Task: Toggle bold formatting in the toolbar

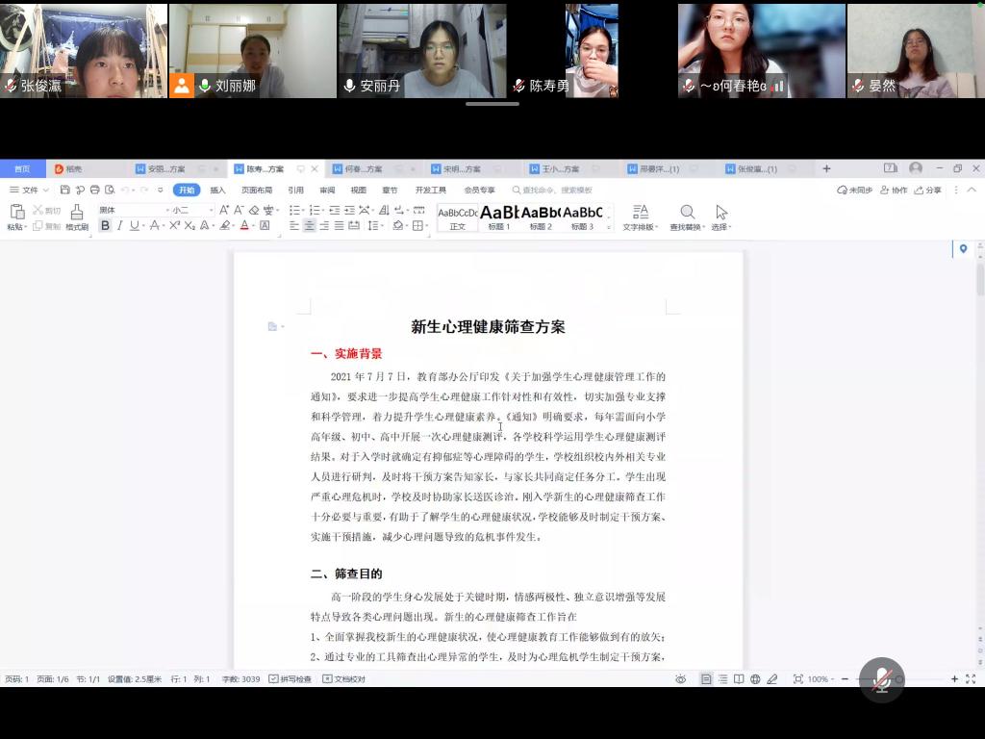Action: point(105,226)
